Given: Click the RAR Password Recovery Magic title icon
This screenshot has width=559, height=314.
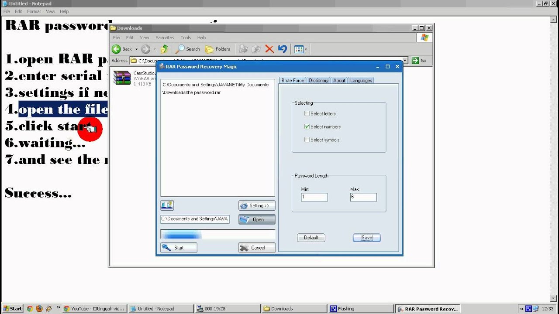Looking at the screenshot, I should [162, 66].
